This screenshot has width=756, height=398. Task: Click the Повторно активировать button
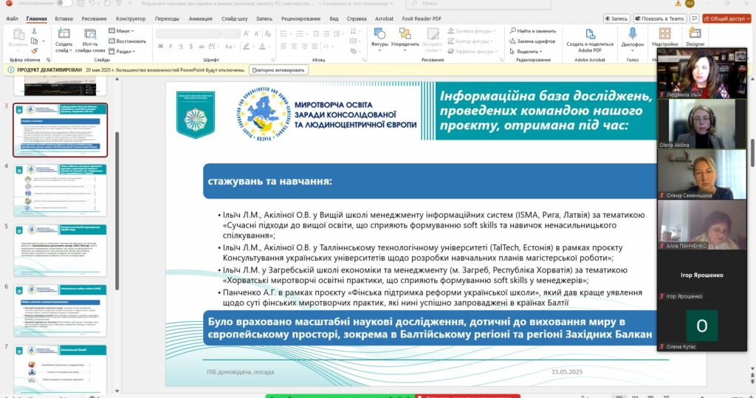[278, 70]
